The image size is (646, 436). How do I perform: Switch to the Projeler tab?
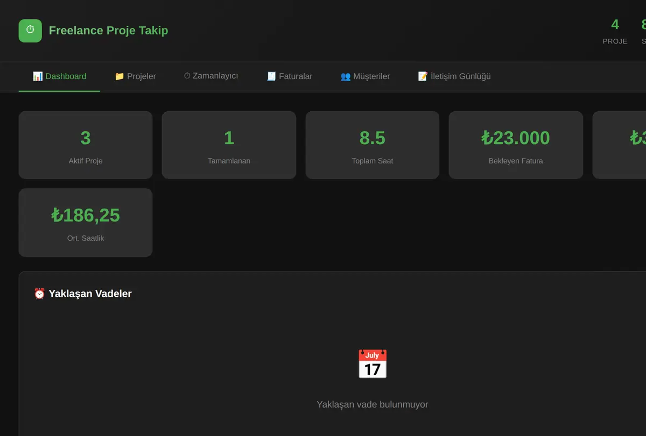pyautogui.click(x=135, y=76)
